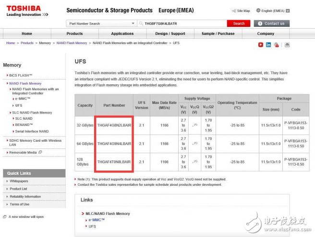Image resolution: width=315 pixels, height=237 pixels.
Task: Click the YouTube icon
Action: click(x=261, y=45)
